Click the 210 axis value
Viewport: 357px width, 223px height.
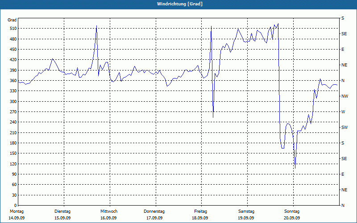13,132
